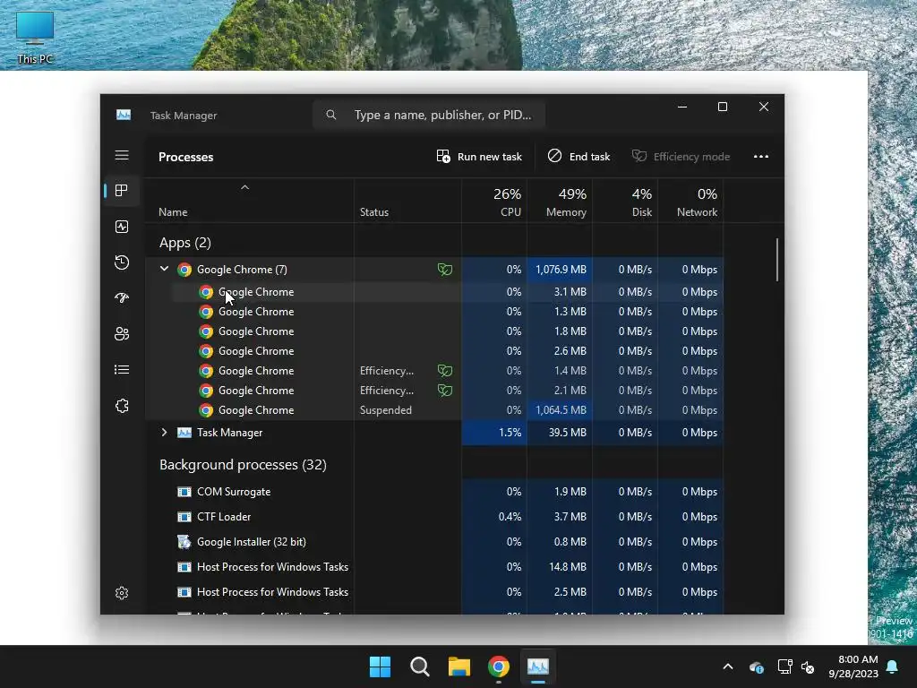Image resolution: width=917 pixels, height=688 pixels.
Task: Sort by the Memory column header
Action: [x=560, y=202]
